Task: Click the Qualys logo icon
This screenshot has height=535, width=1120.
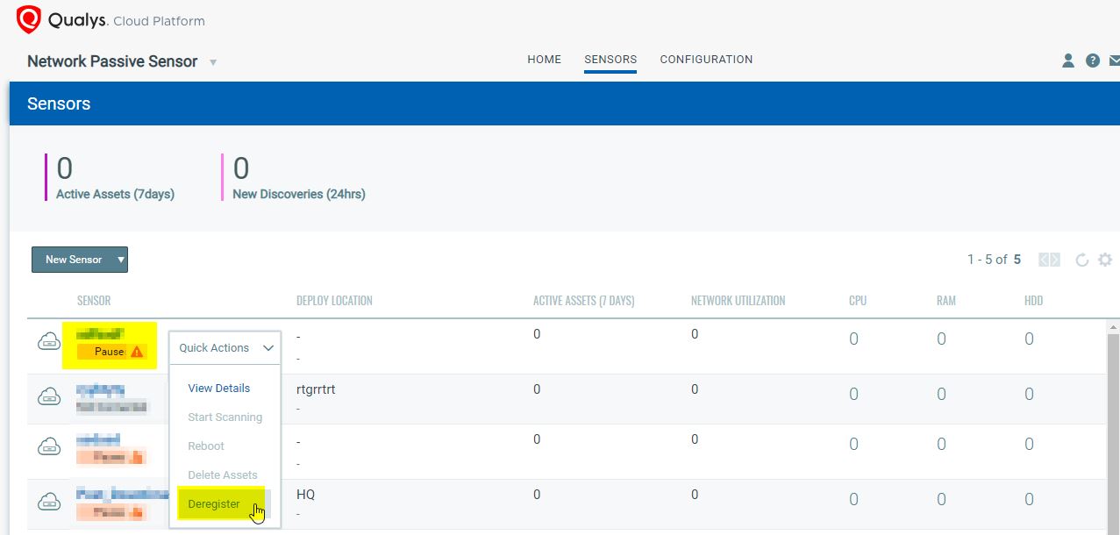Action: point(29,19)
